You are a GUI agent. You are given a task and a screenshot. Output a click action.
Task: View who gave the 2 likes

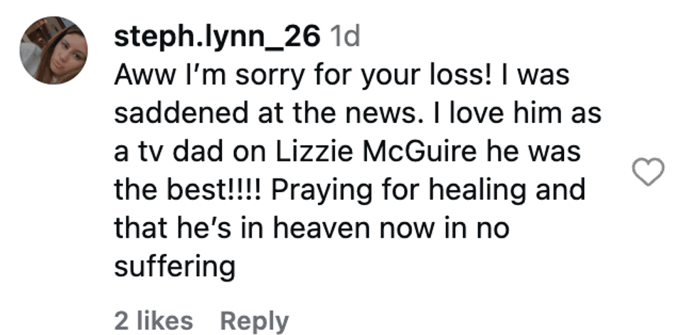(153, 321)
